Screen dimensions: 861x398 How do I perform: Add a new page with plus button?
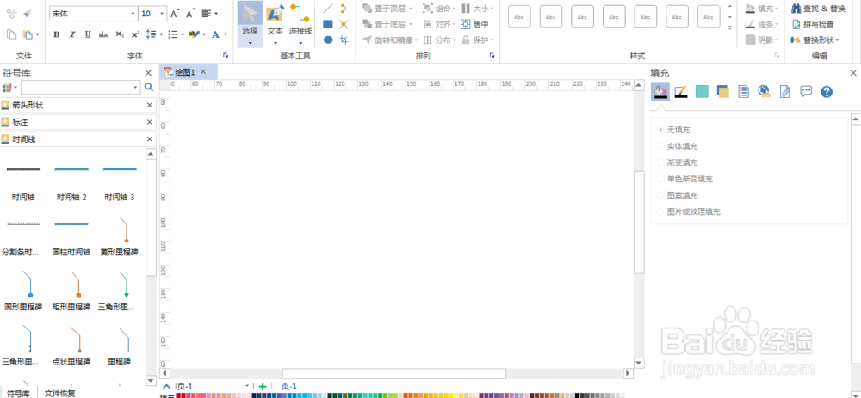pyautogui.click(x=263, y=387)
